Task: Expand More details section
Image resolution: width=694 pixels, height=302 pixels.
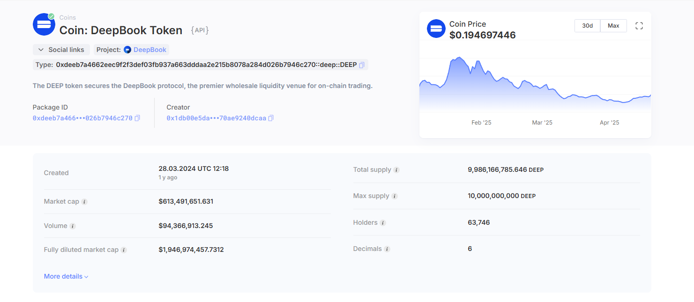Action: [66, 277]
